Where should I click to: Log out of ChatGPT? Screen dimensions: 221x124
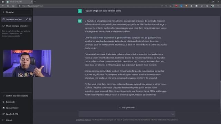tap(16, 120)
